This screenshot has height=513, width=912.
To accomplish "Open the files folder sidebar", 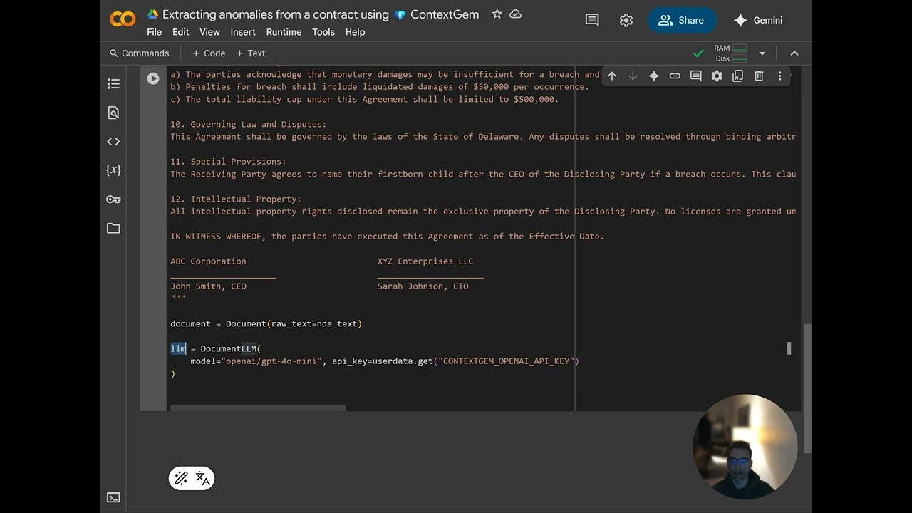I will [x=113, y=228].
